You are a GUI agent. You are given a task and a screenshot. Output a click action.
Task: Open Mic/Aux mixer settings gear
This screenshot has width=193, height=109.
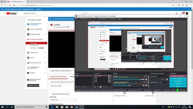(146, 79)
